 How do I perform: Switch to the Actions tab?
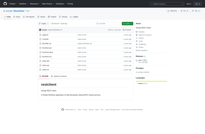pos(41,17)
